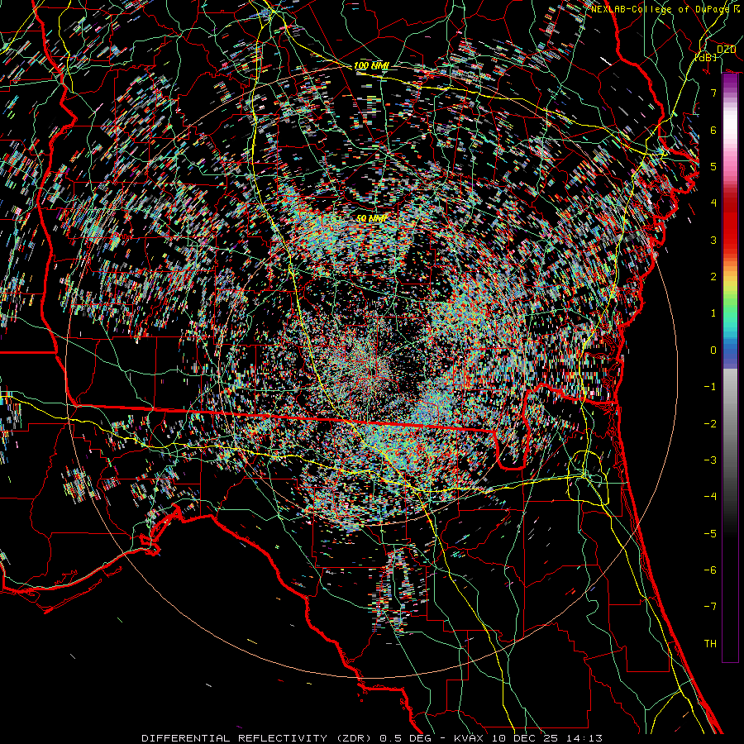The width and height of the screenshot is (744, 744).
Task: Click the blue 0 dB band of the color bar
Action: coord(730,354)
